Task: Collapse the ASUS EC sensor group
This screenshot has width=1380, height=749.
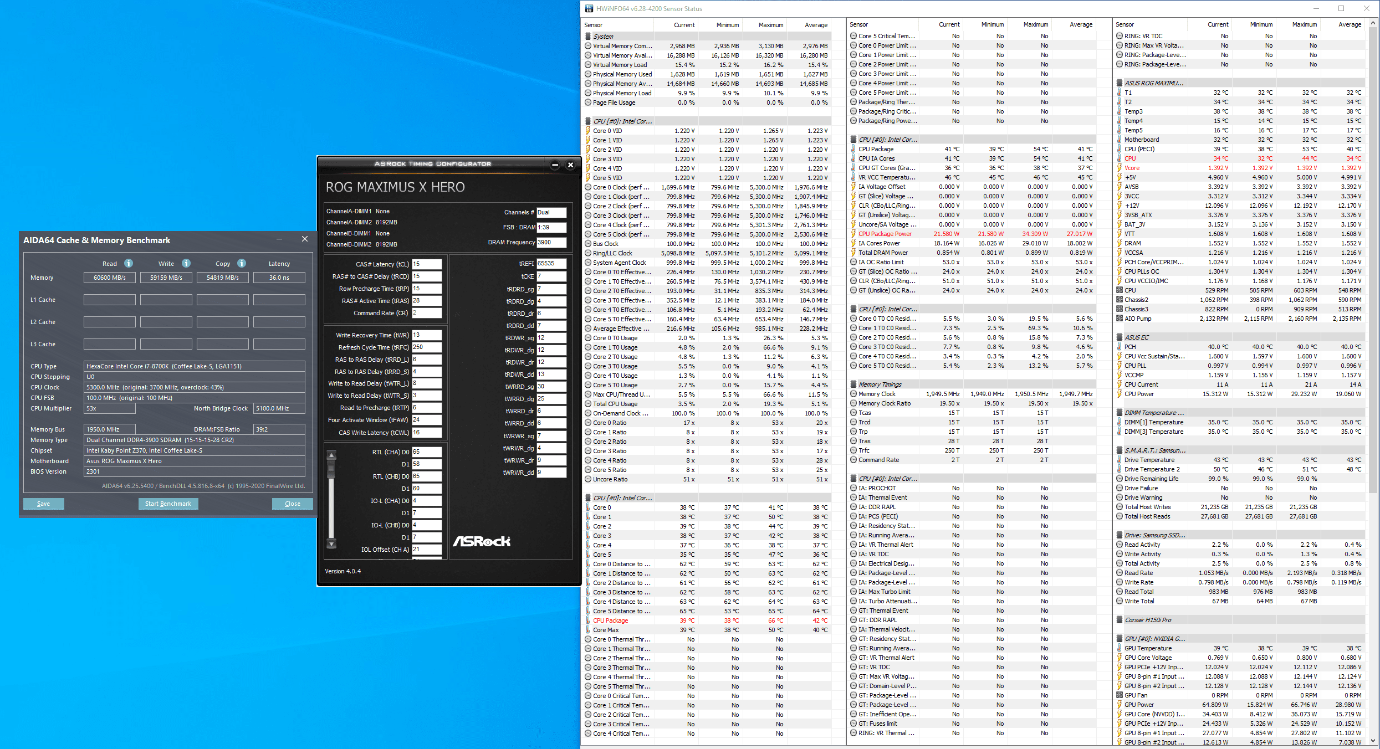Action: click(x=1120, y=337)
